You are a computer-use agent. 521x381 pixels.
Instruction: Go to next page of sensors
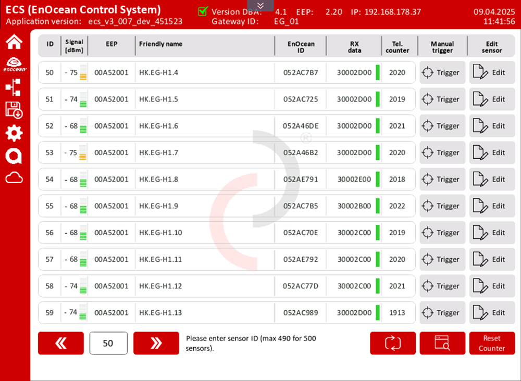(x=156, y=344)
